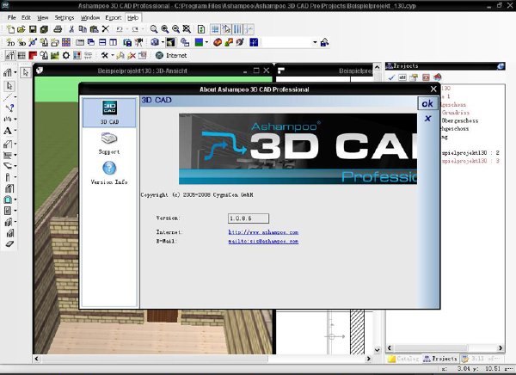Open the empty combo box dropdown
The image size is (516, 375).
[x=315, y=42]
